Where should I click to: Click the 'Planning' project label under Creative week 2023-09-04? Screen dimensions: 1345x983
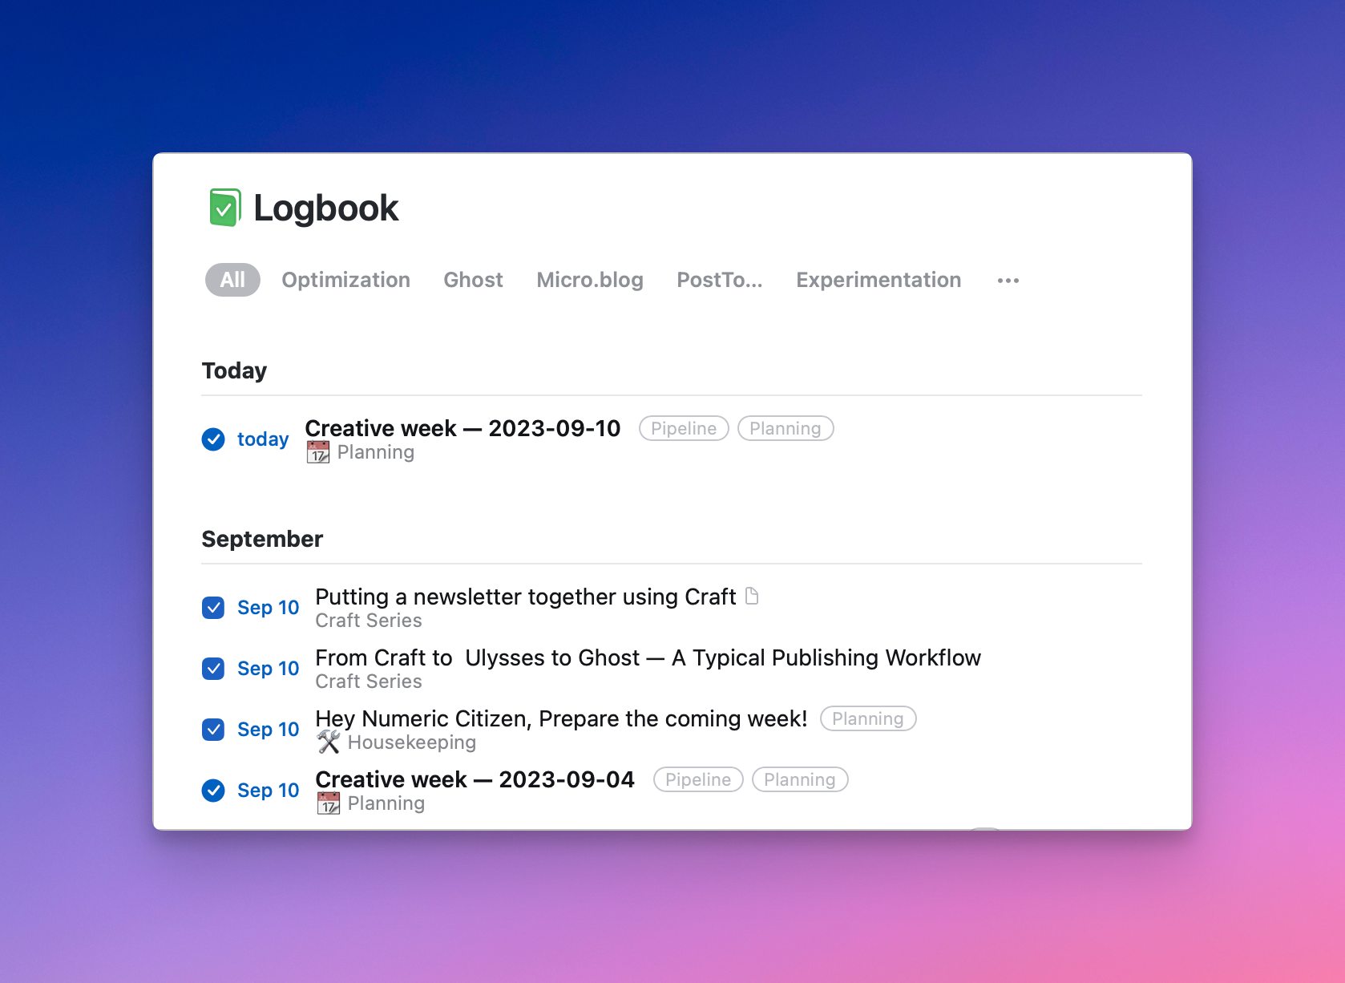[x=386, y=803]
